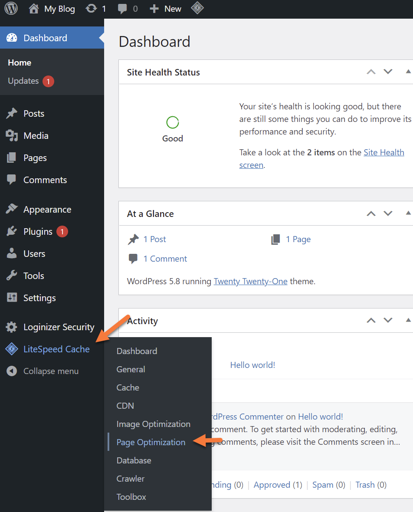Move the At a Glance widget down

click(388, 213)
